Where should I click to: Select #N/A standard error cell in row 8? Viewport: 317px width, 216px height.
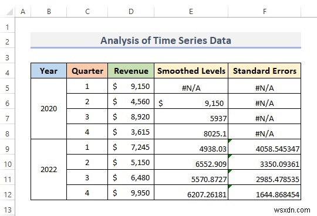tap(264, 132)
